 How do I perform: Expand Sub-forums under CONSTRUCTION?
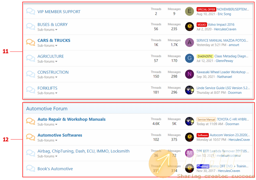[47, 77]
